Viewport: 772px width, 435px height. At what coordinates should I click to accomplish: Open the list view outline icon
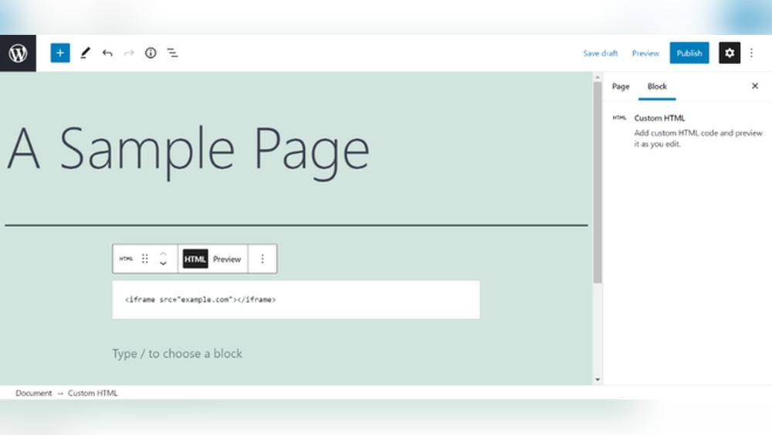172,53
